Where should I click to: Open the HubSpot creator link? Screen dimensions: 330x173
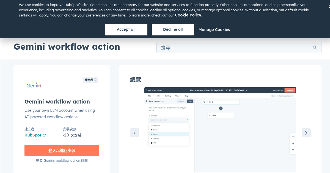(x=33, y=135)
